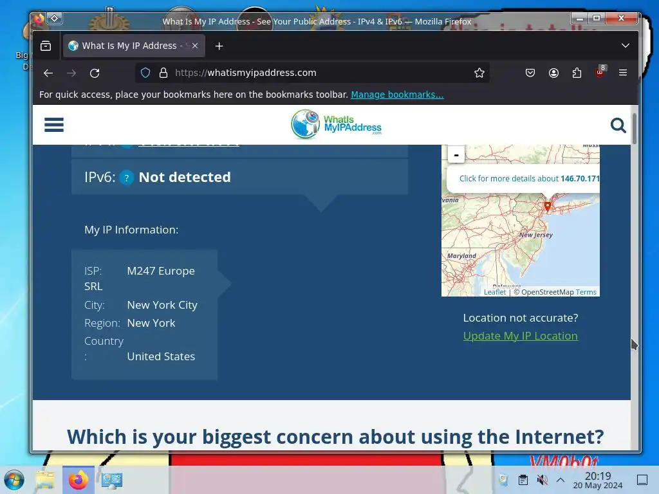Click the IPv6 question mark help icon
Viewport: 659px width, 494px height.
pos(126,178)
